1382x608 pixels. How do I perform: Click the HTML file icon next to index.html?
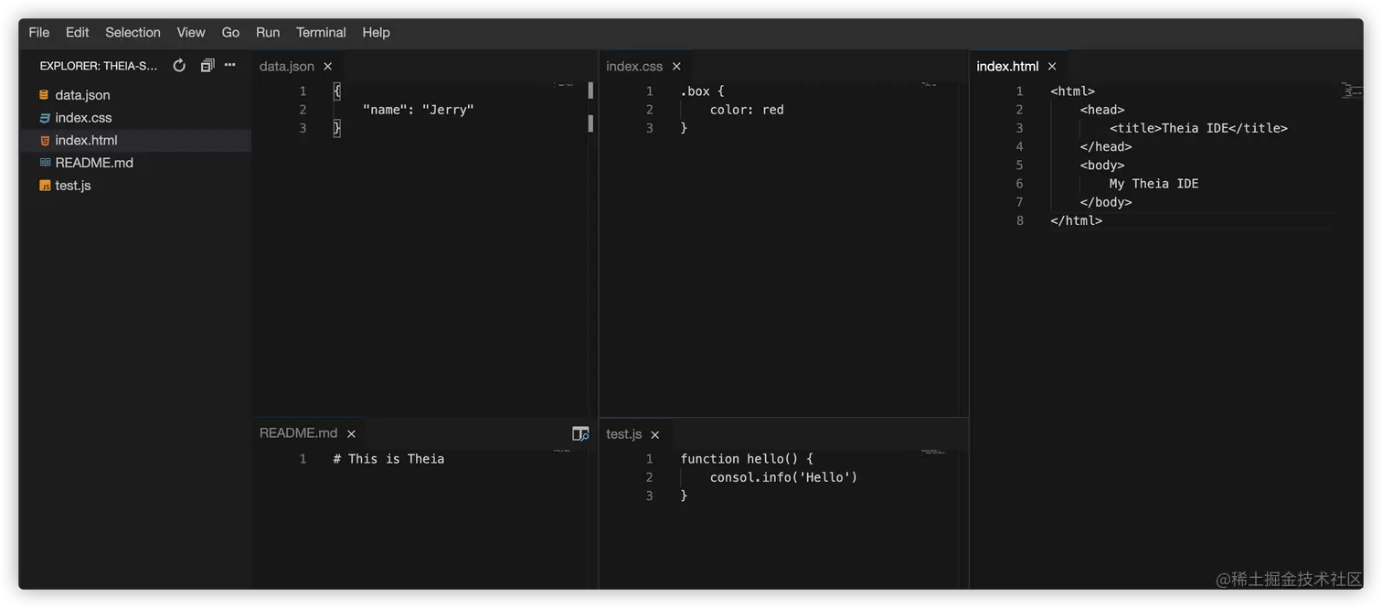click(43, 139)
